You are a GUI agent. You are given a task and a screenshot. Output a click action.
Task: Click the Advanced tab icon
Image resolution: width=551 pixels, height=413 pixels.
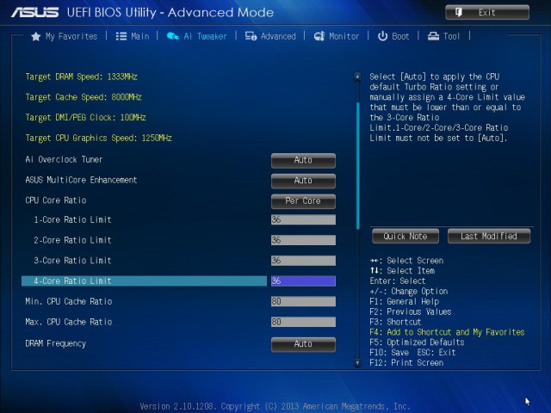[251, 36]
